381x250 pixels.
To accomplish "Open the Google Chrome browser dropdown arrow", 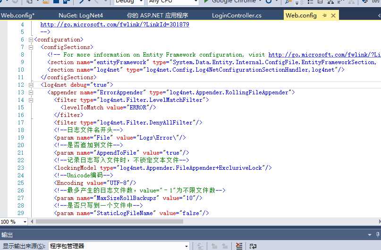I will pos(260,1).
